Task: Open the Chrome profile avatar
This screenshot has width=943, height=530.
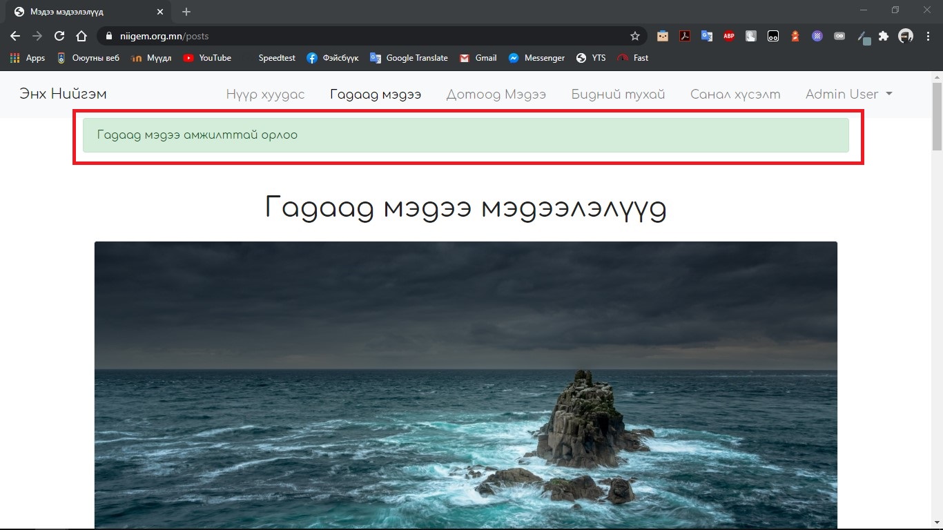Action: point(905,36)
